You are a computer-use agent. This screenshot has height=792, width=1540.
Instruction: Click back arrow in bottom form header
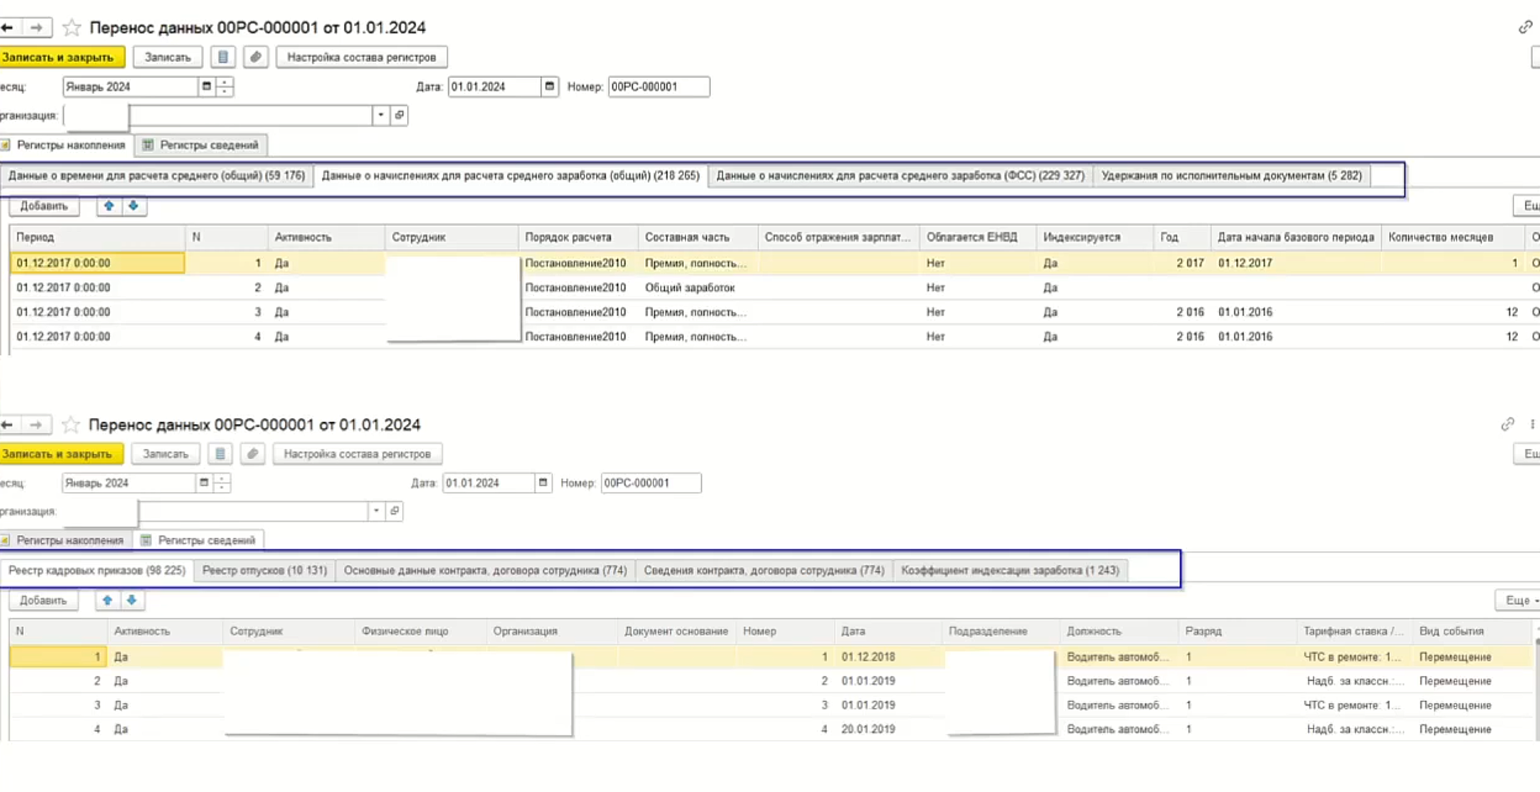click(x=7, y=425)
